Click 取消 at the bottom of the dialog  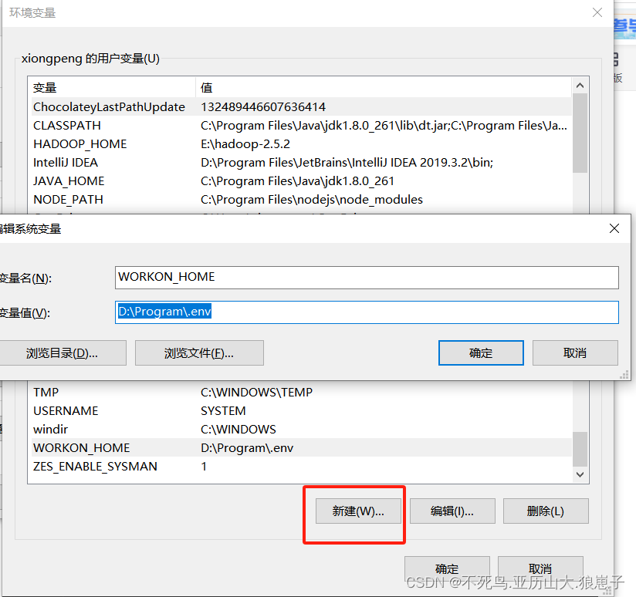(x=540, y=568)
